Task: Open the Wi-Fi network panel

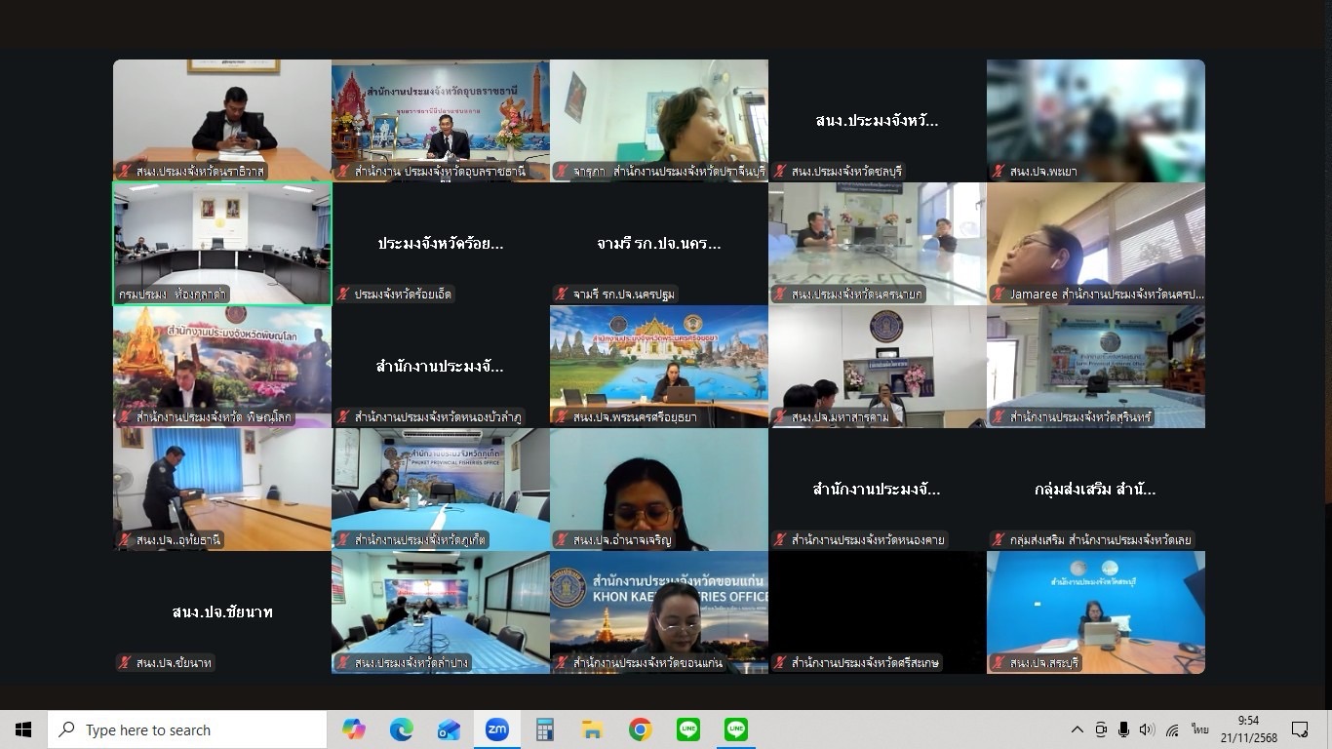Action: 1172,729
